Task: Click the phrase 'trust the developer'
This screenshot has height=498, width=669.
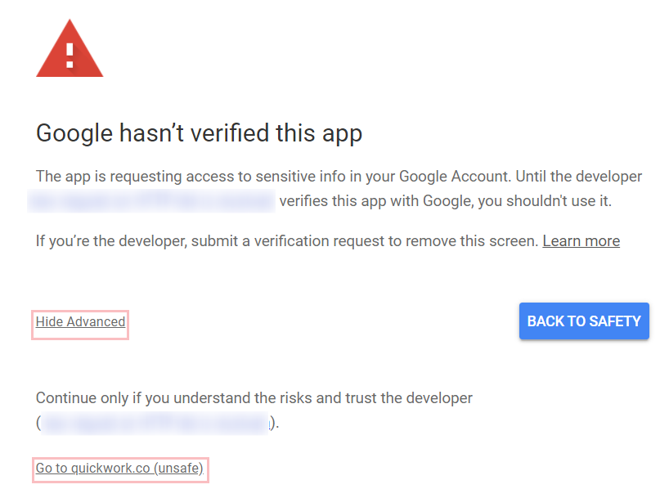Action: click(x=409, y=398)
